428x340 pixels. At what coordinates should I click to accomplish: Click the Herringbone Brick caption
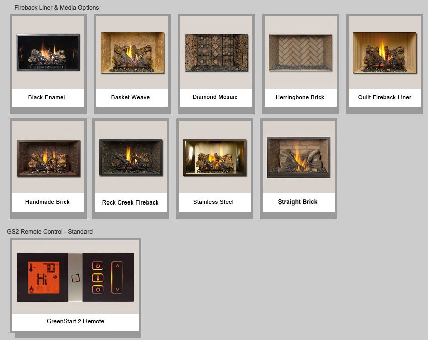(x=300, y=97)
